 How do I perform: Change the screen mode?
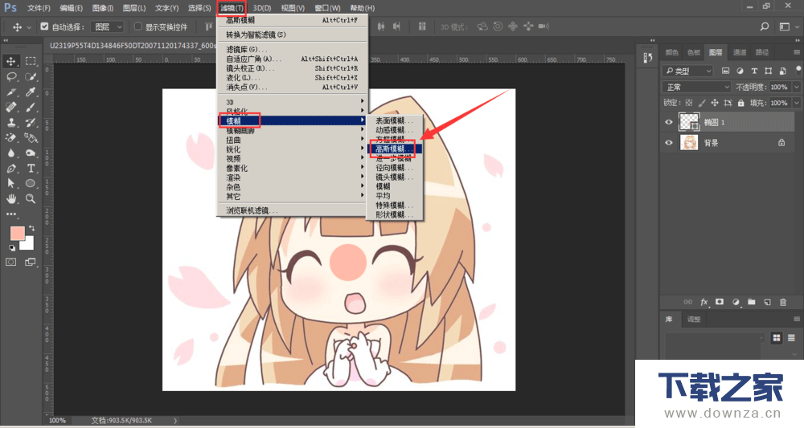31,262
